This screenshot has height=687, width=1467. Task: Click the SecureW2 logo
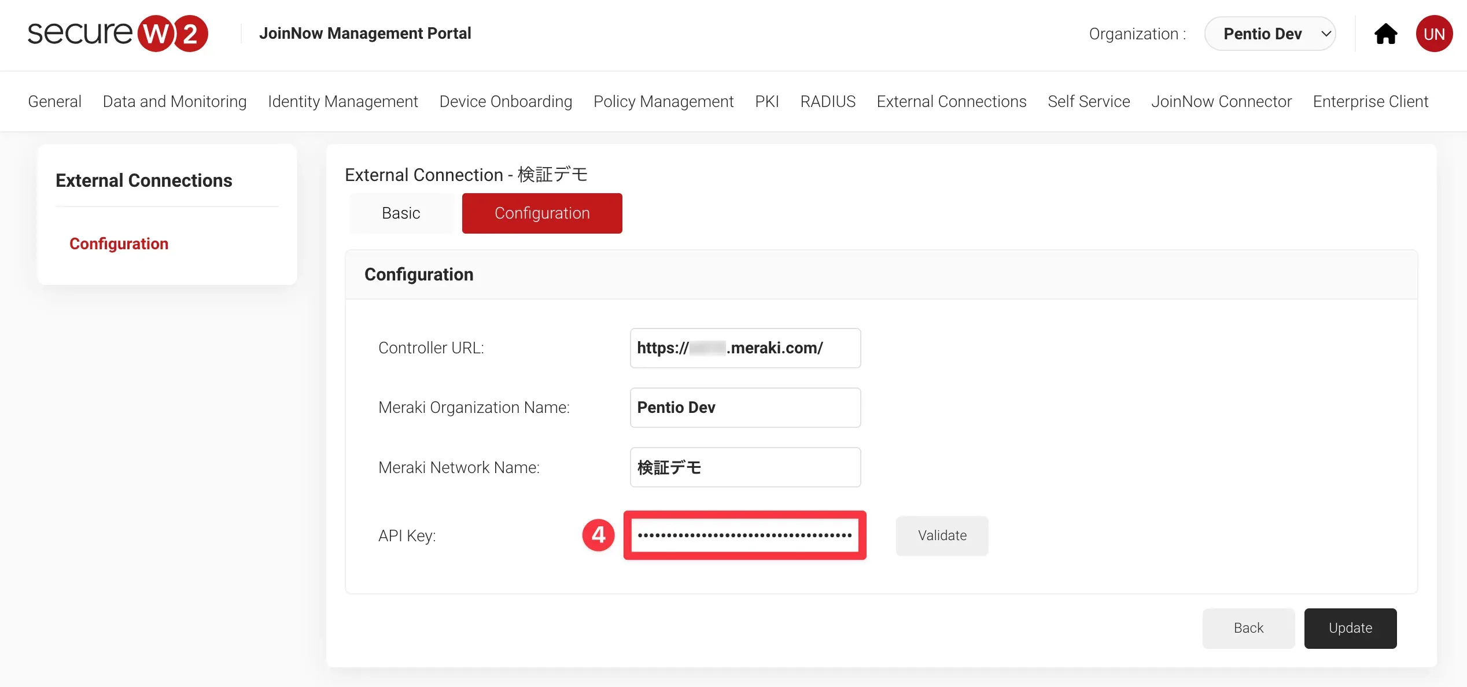click(x=117, y=34)
